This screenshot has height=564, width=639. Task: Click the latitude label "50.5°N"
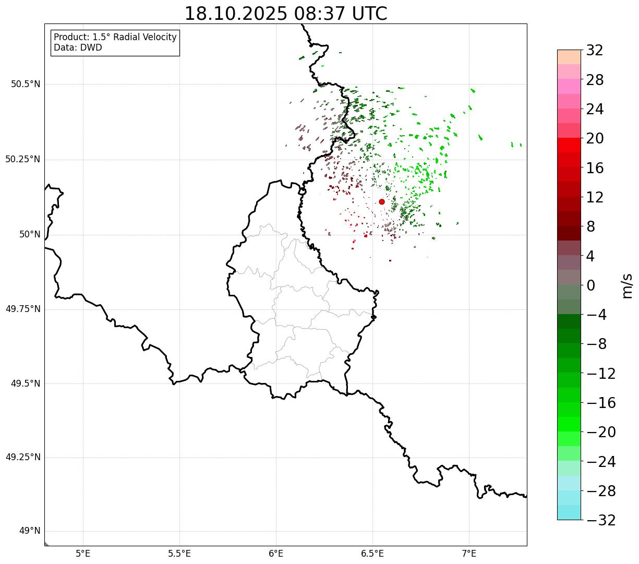(26, 84)
